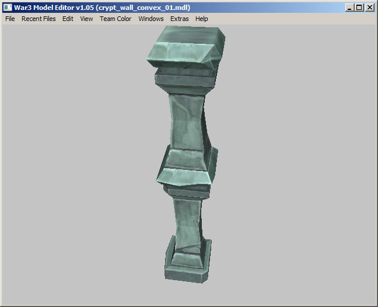The width and height of the screenshot is (378, 307).
Task: Open the Help menu
Action: pos(201,19)
